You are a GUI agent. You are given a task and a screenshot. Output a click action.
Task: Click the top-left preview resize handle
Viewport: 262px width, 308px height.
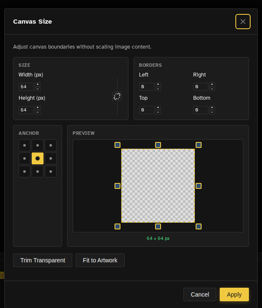click(117, 145)
